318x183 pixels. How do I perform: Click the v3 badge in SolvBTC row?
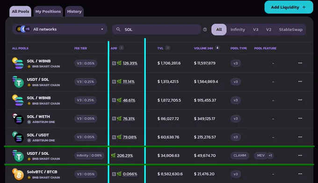click(x=235, y=174)
